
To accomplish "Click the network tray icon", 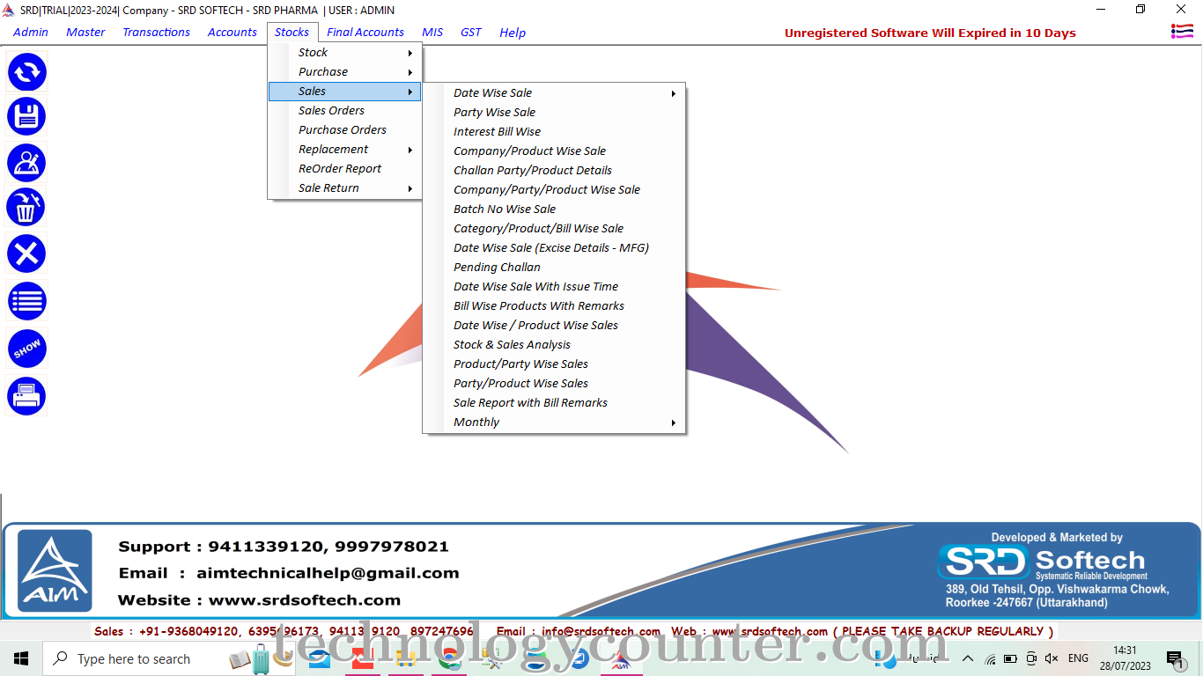I will [x=990, y=658].
